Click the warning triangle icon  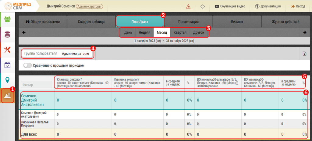click(x=188, y=6)
